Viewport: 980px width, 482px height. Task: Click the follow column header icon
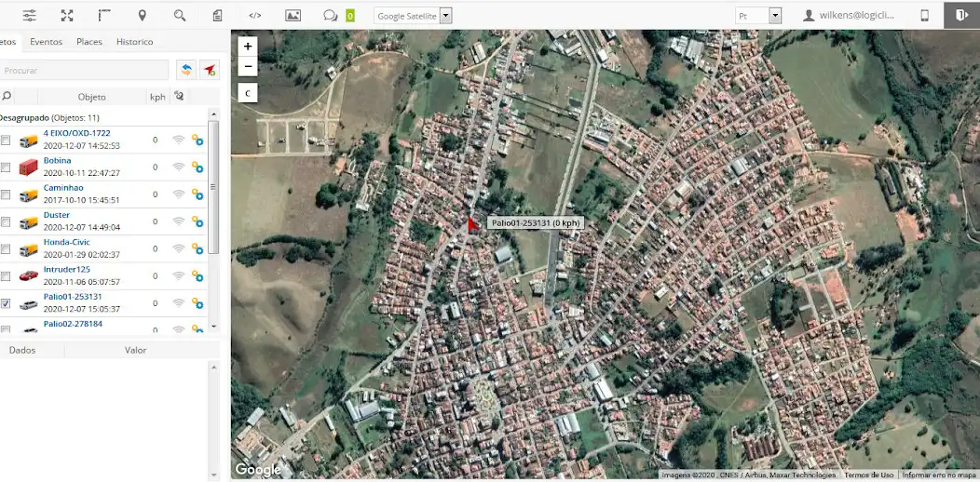pos(179,96)
